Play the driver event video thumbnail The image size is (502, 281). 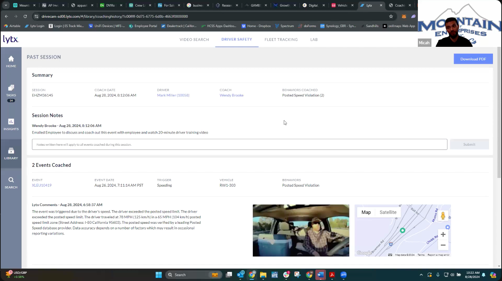(301, 230)
